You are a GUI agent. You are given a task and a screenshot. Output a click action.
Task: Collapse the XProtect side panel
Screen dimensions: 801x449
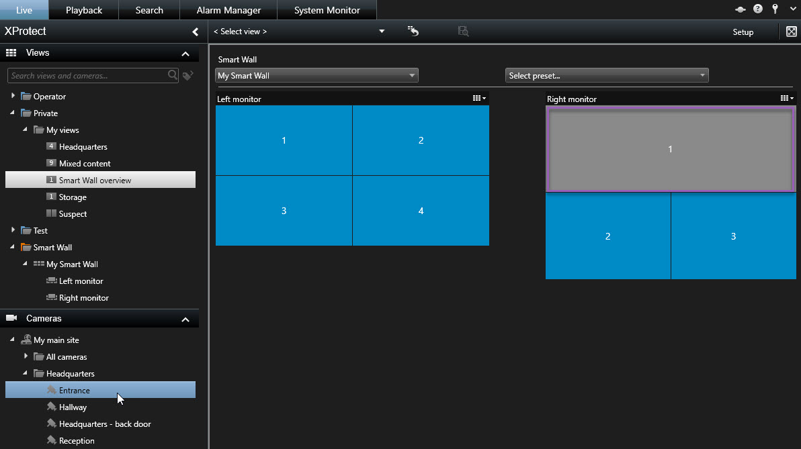click(x=195, y=32)
